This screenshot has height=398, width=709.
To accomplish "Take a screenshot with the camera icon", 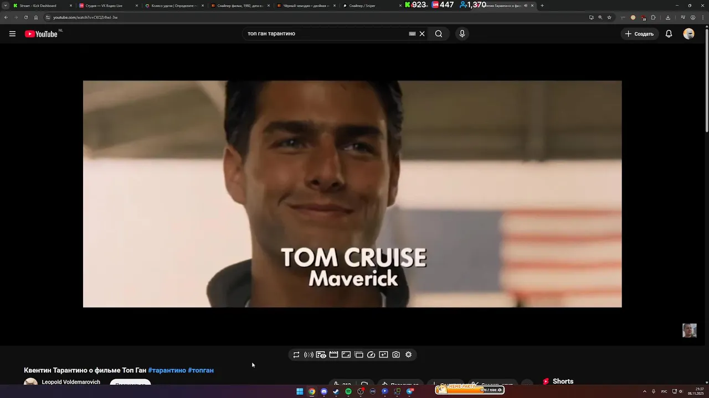I will coord(396,355).
